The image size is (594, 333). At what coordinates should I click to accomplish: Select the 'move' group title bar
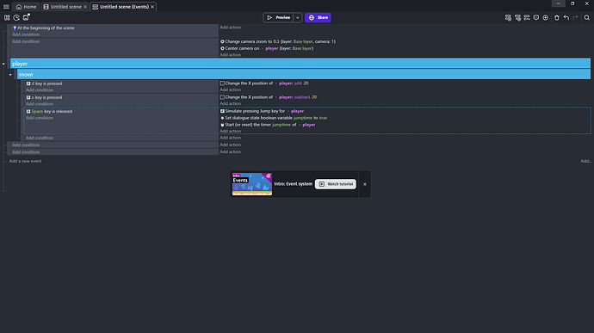[304, 74]
